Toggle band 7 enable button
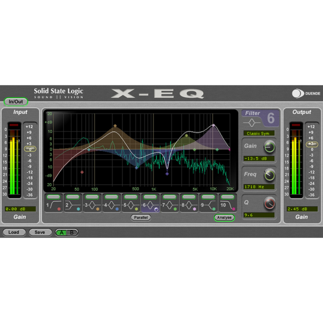The width and height of the screenshot is (323, 323). tap(170, 197)
